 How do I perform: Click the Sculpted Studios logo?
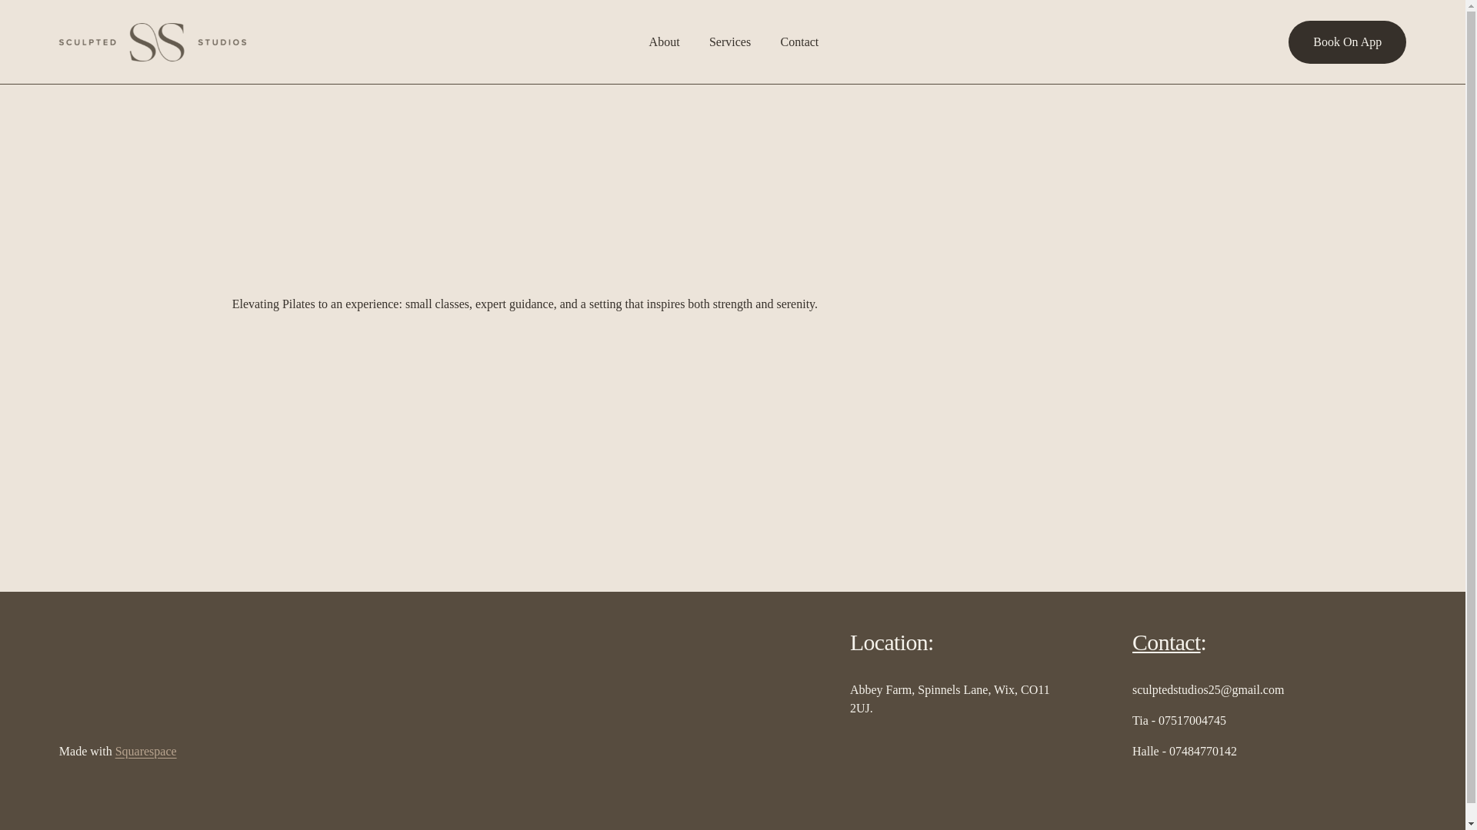(152, 42)
